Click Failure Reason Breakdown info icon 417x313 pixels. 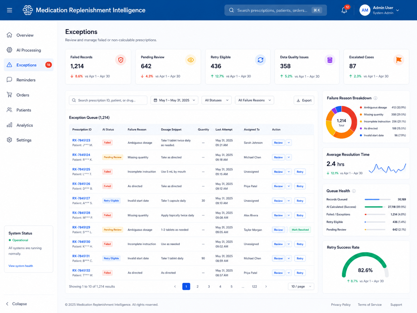[x=376, y=98]
